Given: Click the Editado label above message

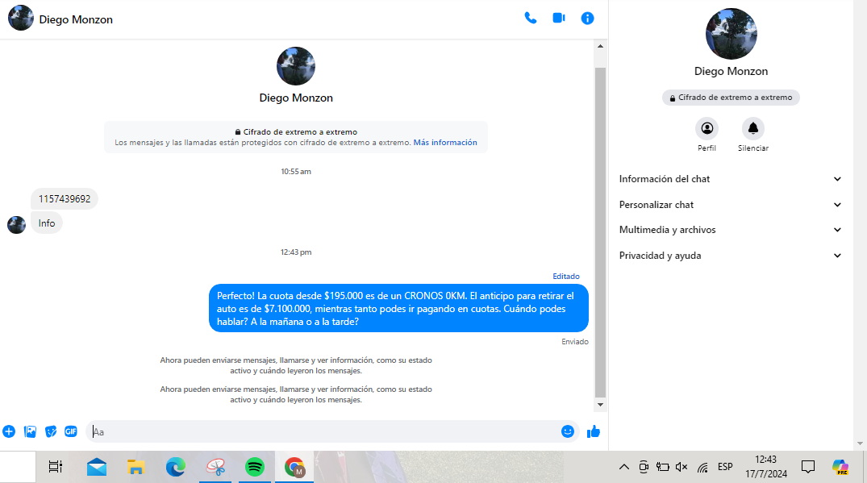Looking at the screenshot, I should click(x=566, y=277).
